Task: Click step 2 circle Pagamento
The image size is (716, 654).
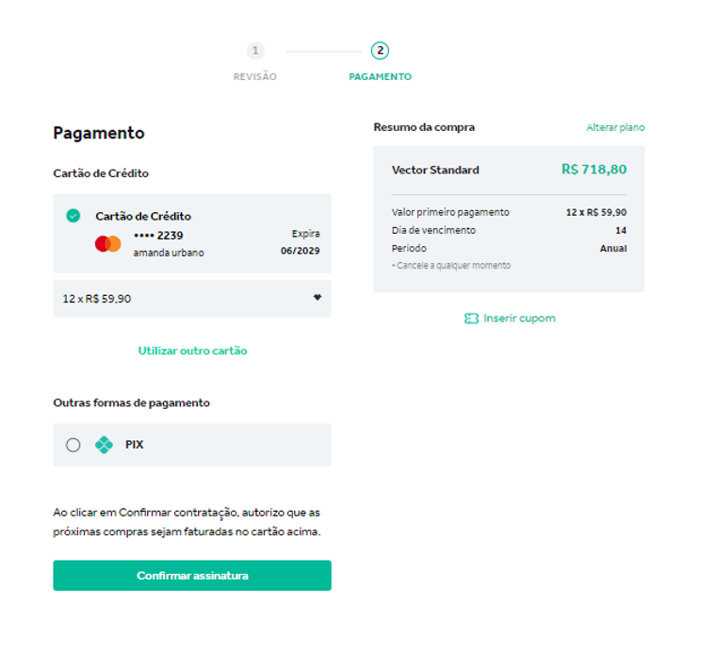Action: click(x=380, y=50)
